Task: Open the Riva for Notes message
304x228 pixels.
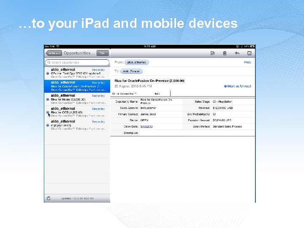Action: click(x=77, y=99)
